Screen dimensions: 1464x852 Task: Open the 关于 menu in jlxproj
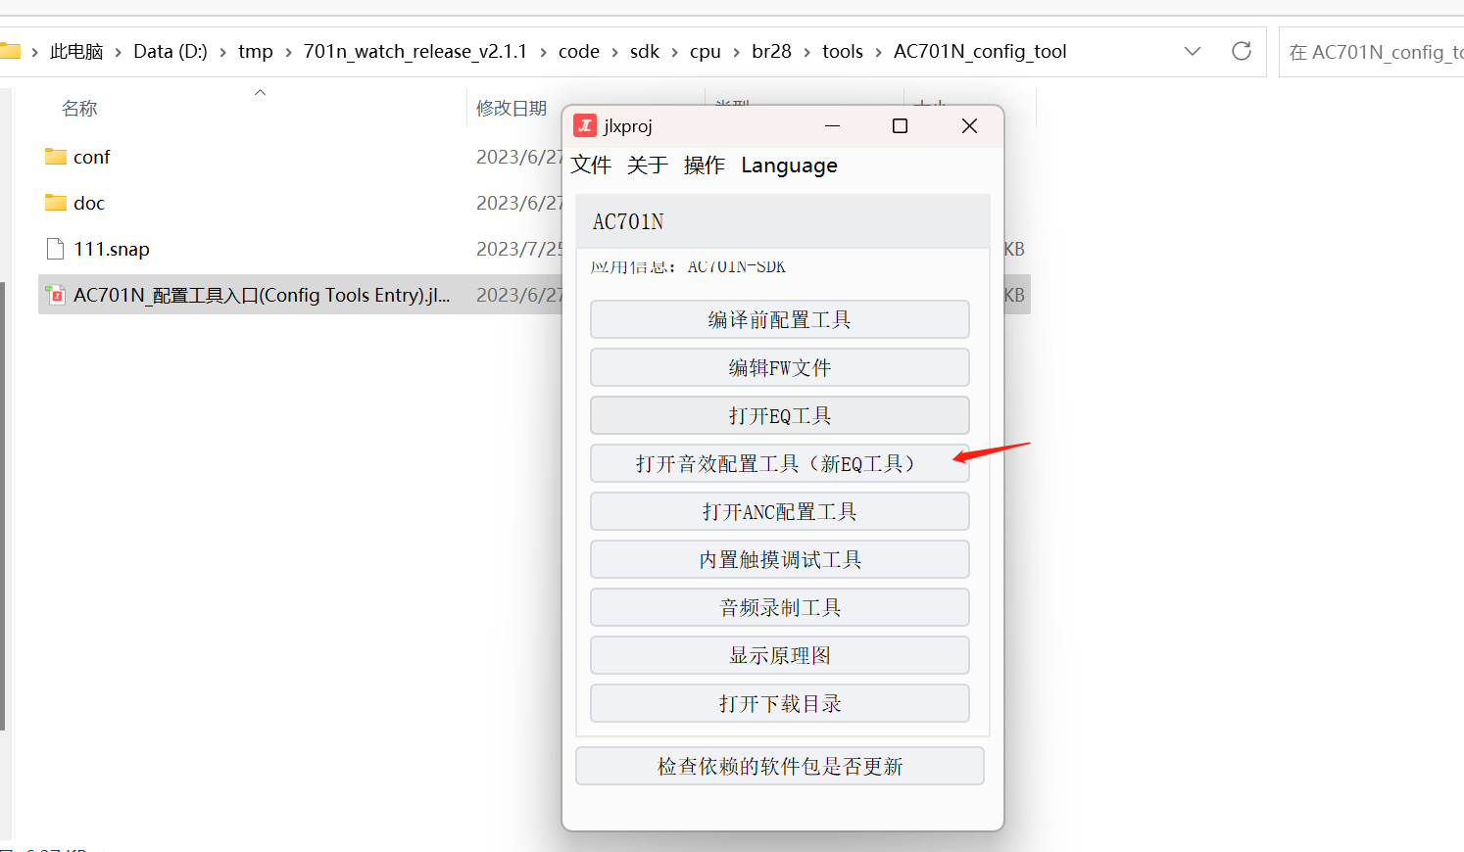(648, 166)
